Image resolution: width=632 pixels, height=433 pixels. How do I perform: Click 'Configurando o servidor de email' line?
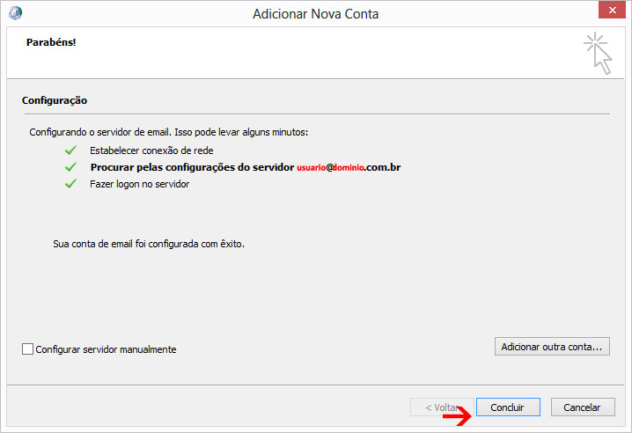point(168,132)
